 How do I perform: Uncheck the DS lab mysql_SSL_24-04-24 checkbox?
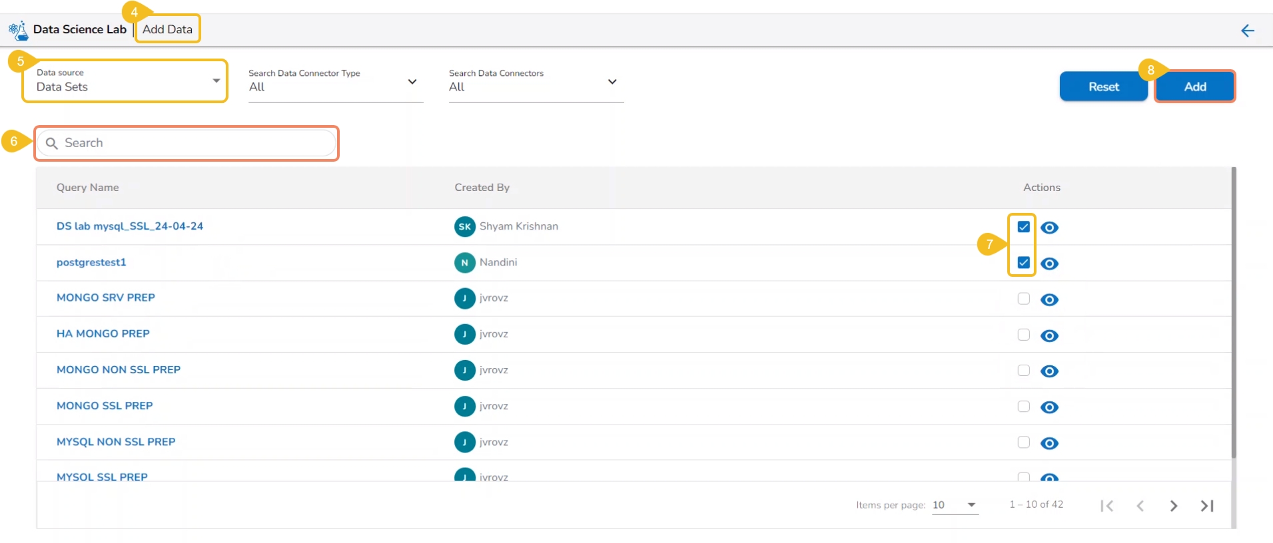click(1023, 227)
